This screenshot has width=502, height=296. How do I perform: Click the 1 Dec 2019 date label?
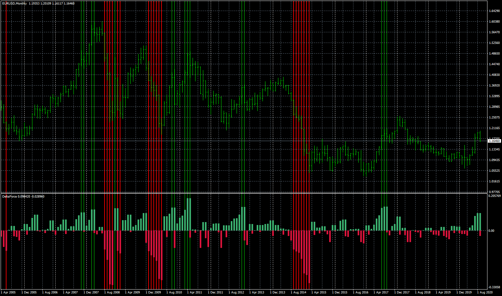(464, 292)
